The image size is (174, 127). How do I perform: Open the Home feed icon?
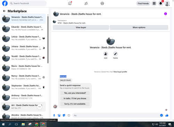70,3
